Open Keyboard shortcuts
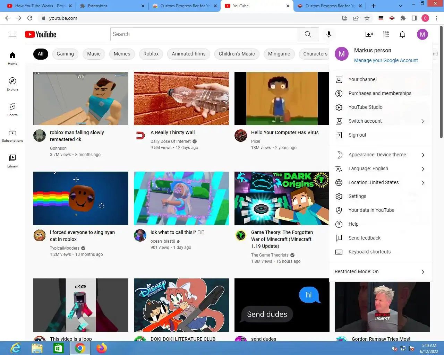 [381, 252]
